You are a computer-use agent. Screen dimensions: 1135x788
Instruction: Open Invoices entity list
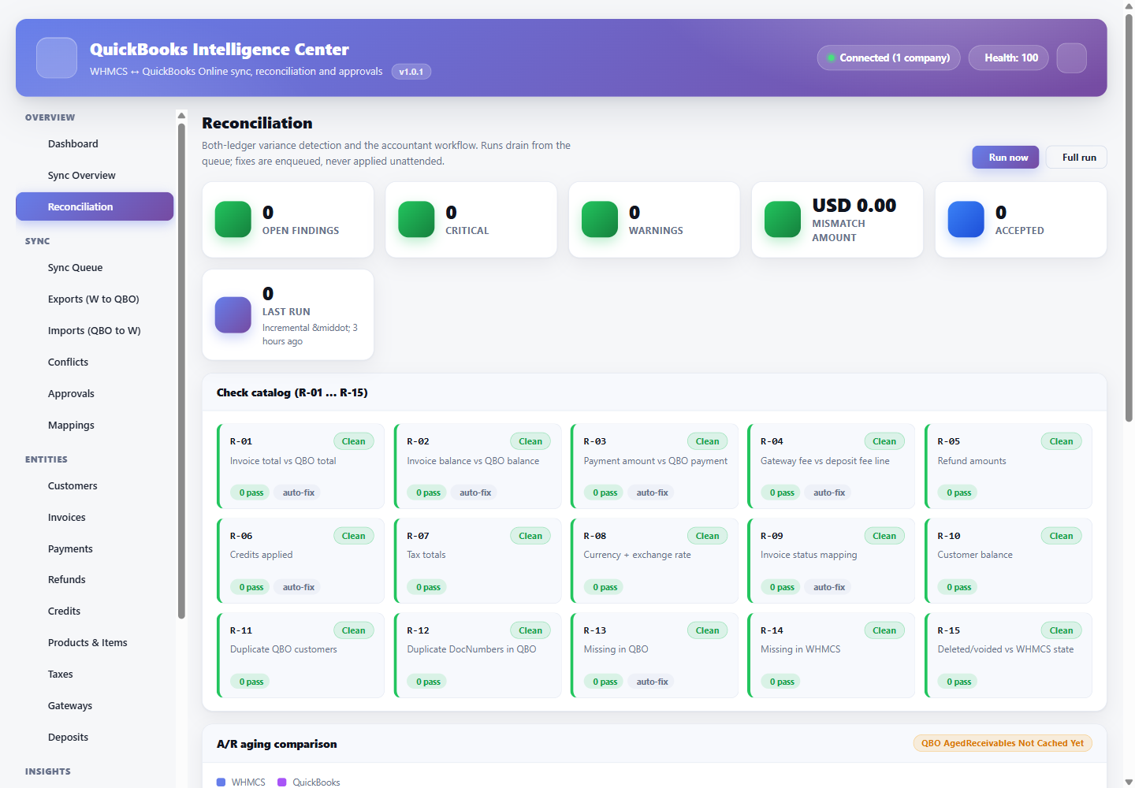95,517
